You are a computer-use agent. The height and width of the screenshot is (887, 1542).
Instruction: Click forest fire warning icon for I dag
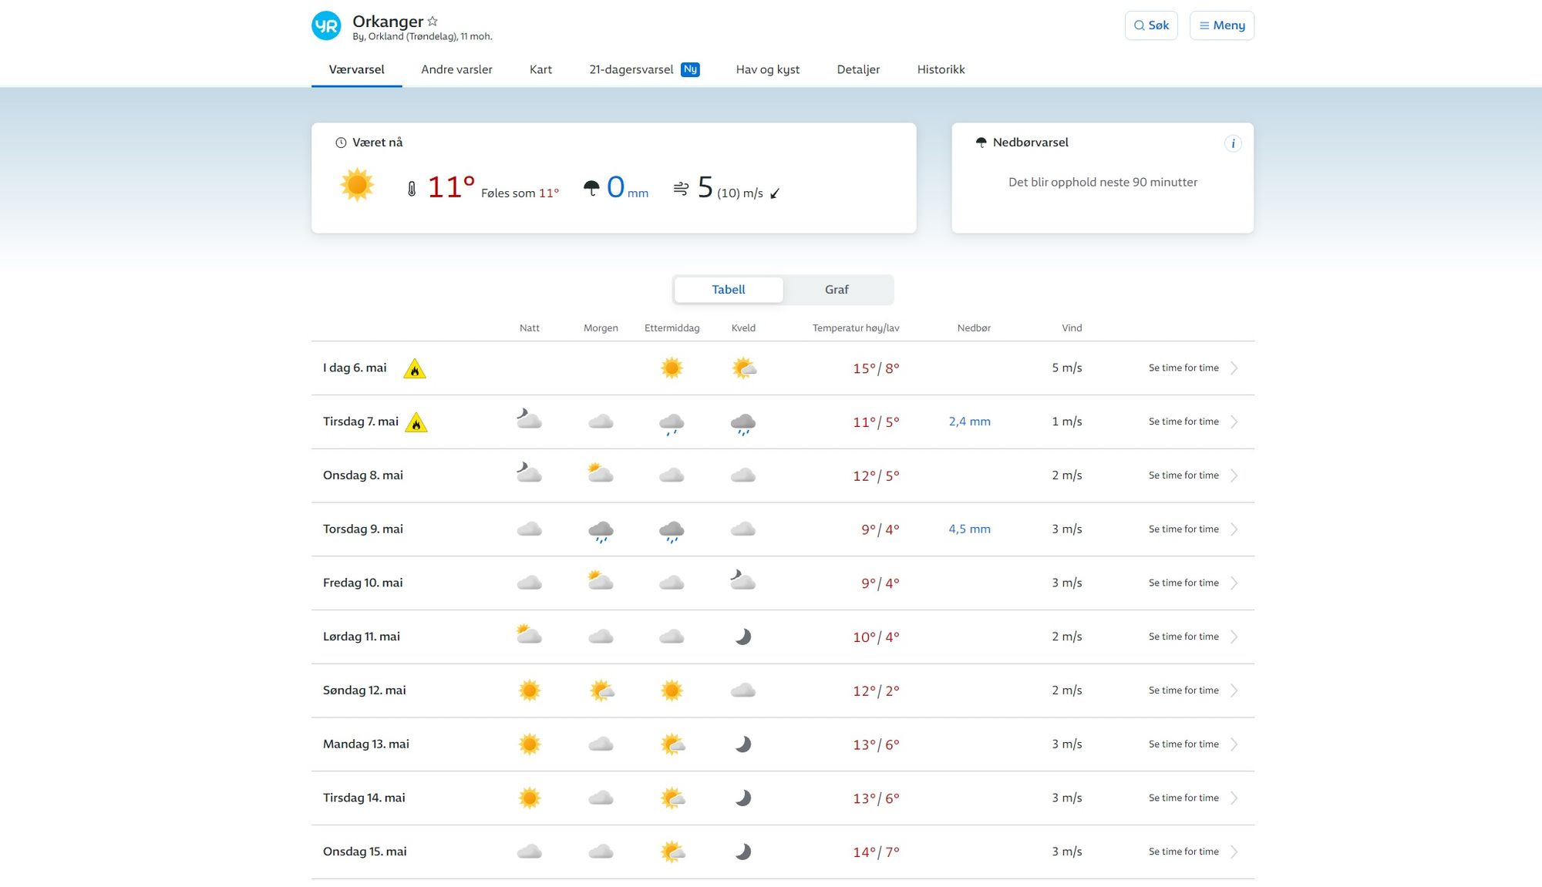tap(415, 369)
